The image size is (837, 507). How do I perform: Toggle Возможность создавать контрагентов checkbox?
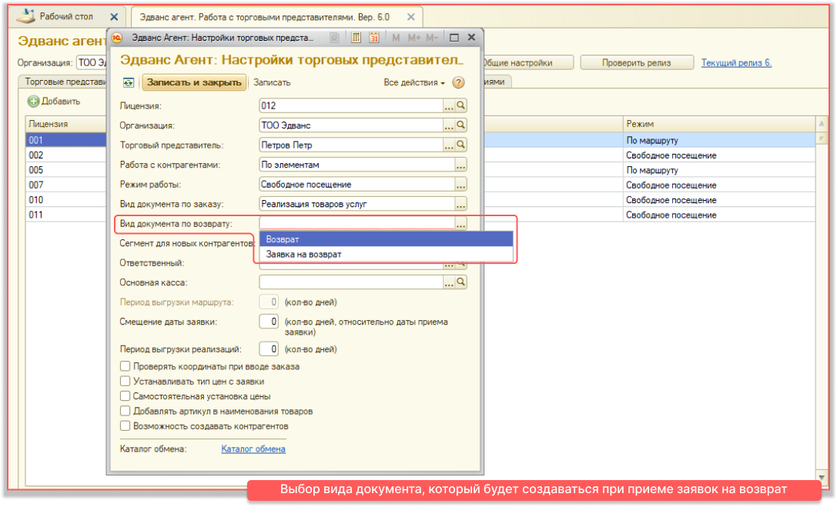click(x=125, y=426)
